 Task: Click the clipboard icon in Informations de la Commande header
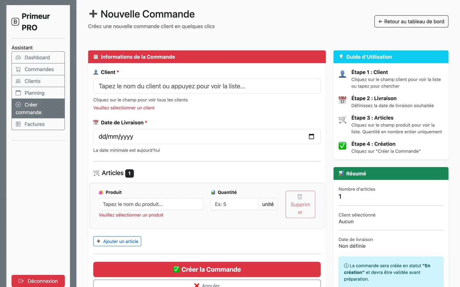pos(96,57)
